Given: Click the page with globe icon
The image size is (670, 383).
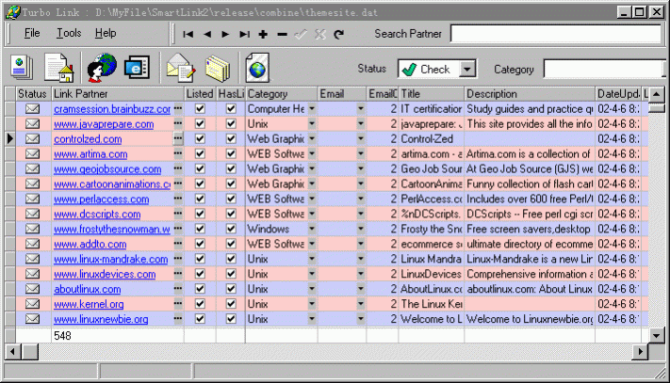Looking at the screenshot, I should (x=257, y=68).
